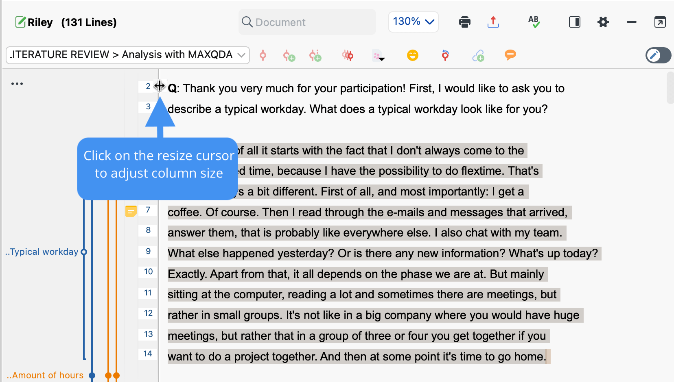
Task: Click the print document icon
Action: pos(464,22)
